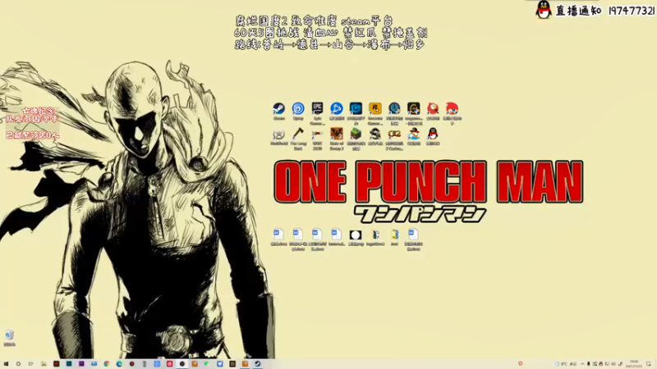
Task: Open the Steam desktop shortcut
Action: point(278,112)
